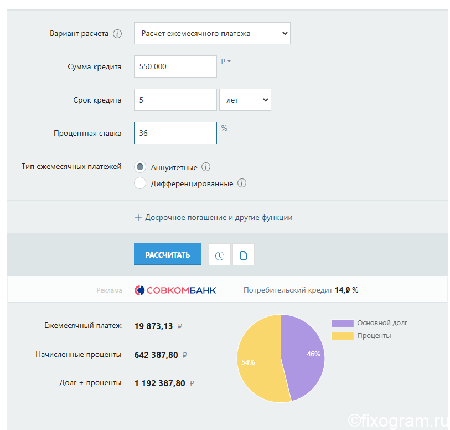Open the лет term unit dropdown
The width and height of the screenshot is (450, 430).
pyautogui.click(x=245, y=100)
